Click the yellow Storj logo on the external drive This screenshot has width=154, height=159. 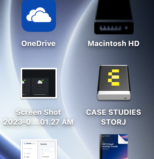pyautogui.click(x=114, y=77)
